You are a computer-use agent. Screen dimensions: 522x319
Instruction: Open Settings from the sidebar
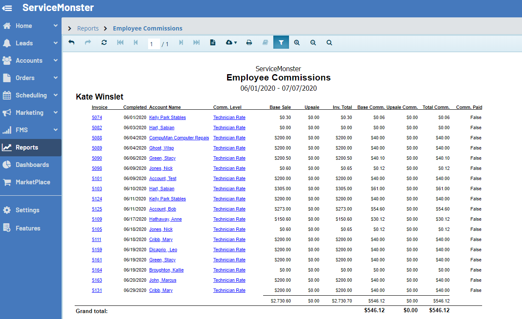27,210
